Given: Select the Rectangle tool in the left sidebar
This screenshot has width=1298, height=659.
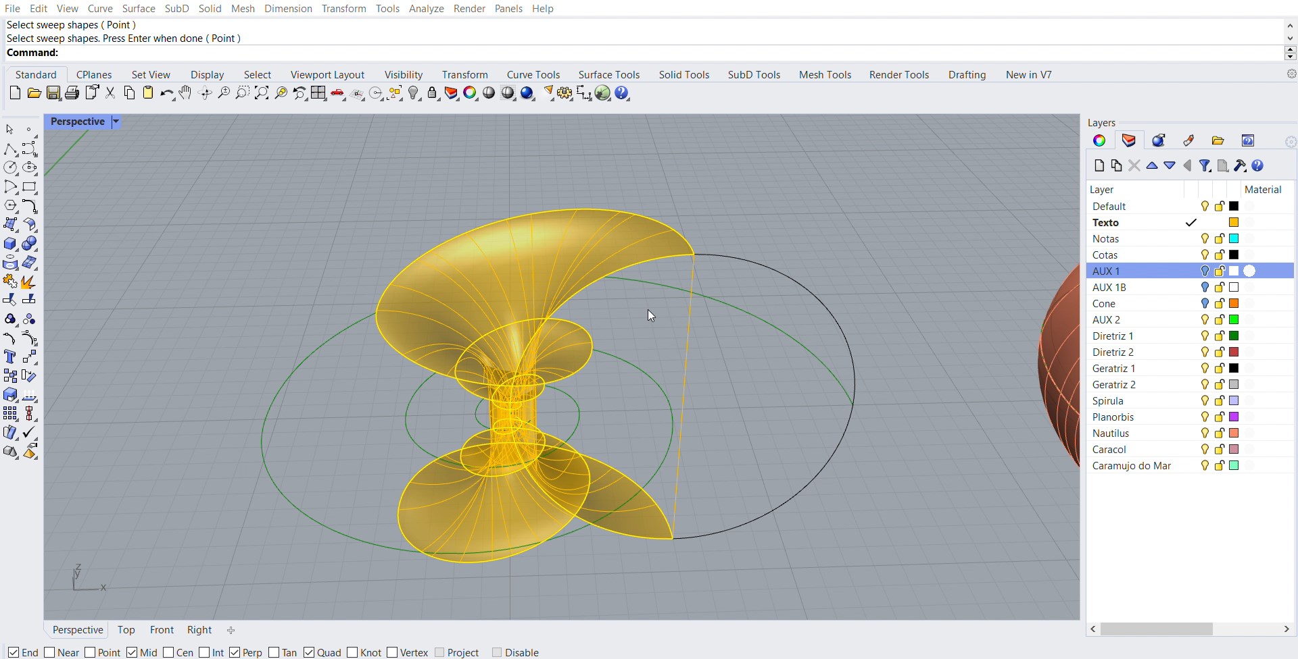Looking at the screenshot, I should click(x=29, y=187).
